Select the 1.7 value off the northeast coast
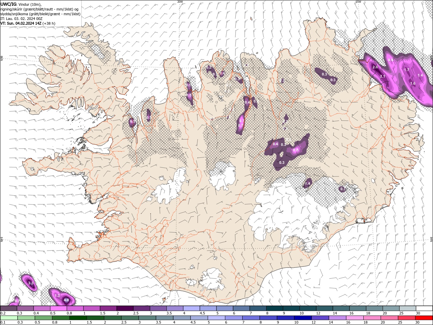 pos(407,70)
